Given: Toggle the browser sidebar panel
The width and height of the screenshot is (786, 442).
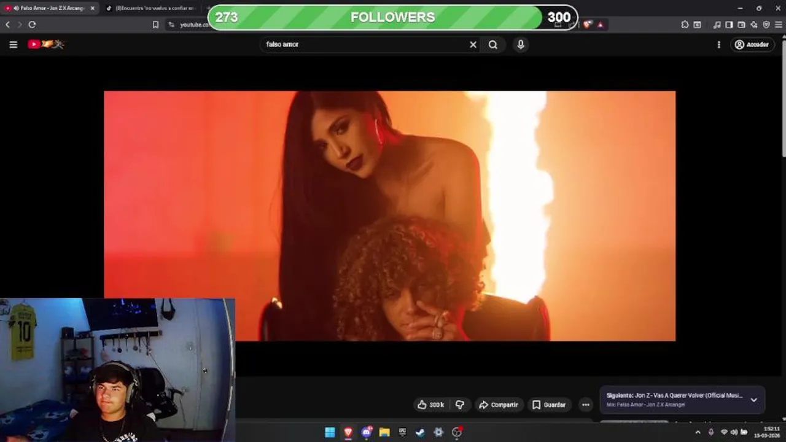Looking at the screenshot, I should click(x=729, y=25).
